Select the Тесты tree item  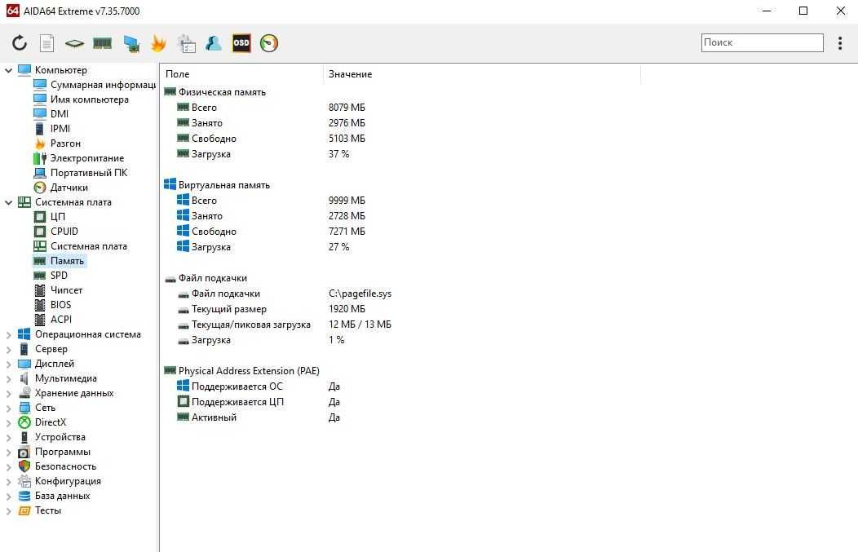click(x=48, y=510)
